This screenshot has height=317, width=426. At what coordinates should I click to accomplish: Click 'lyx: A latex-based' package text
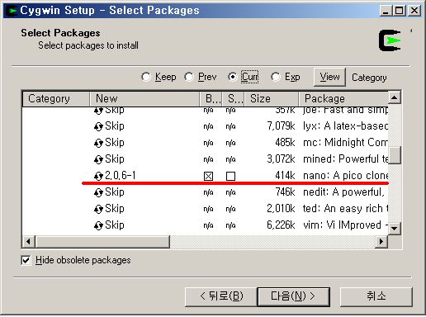[345, 126]
